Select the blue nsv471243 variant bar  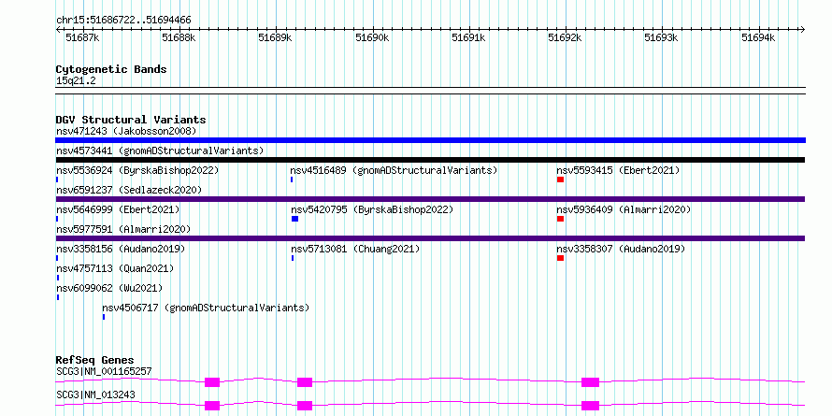tap(430, 140)
